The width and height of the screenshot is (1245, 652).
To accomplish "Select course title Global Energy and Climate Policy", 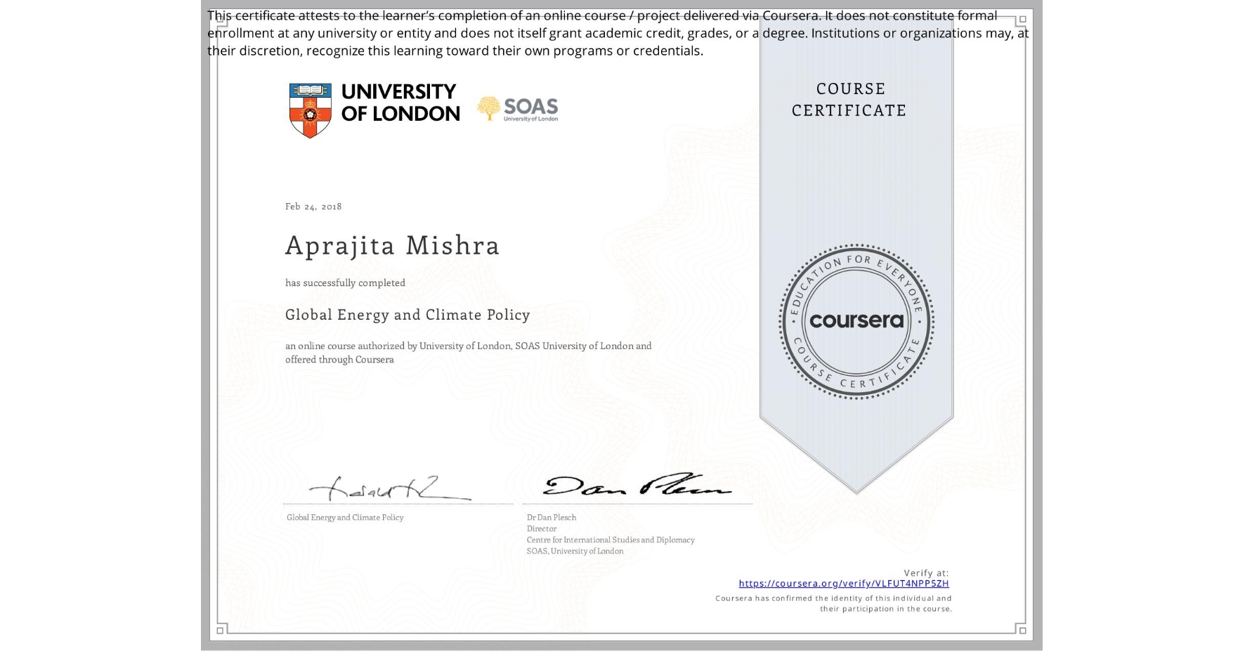I will pyautogui.click(x=408, y=315).
